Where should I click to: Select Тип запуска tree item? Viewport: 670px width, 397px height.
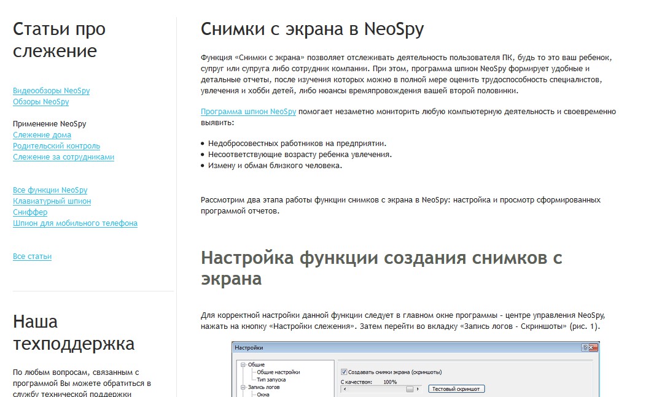point(271,379)
